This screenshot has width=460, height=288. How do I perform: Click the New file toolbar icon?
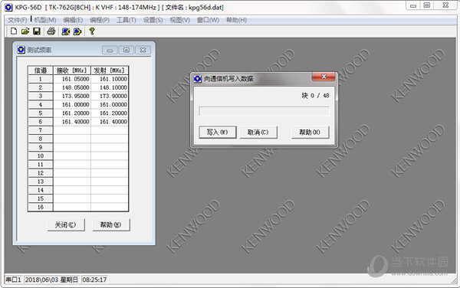click(14, 31)
